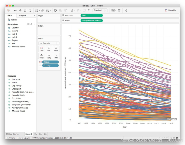
Task: Open the Standard fit dropdown
Action: point(100,10)
